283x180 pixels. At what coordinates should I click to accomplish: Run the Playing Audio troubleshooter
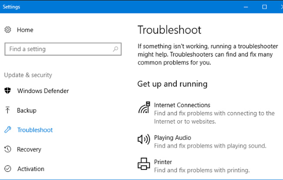coord(172,138)
